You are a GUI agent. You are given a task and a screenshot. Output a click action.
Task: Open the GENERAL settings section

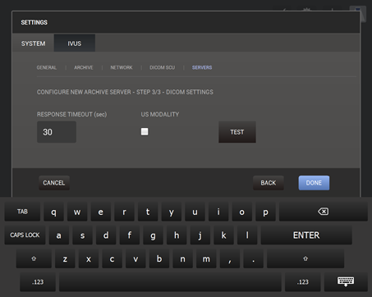point(47,67)
